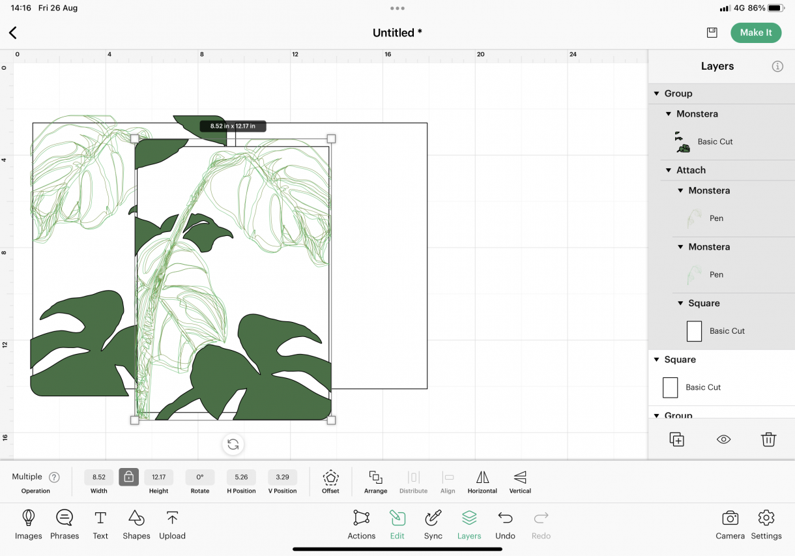Select the Width field showing 8.52
This screenshot has width=795, height=556.
99,477
